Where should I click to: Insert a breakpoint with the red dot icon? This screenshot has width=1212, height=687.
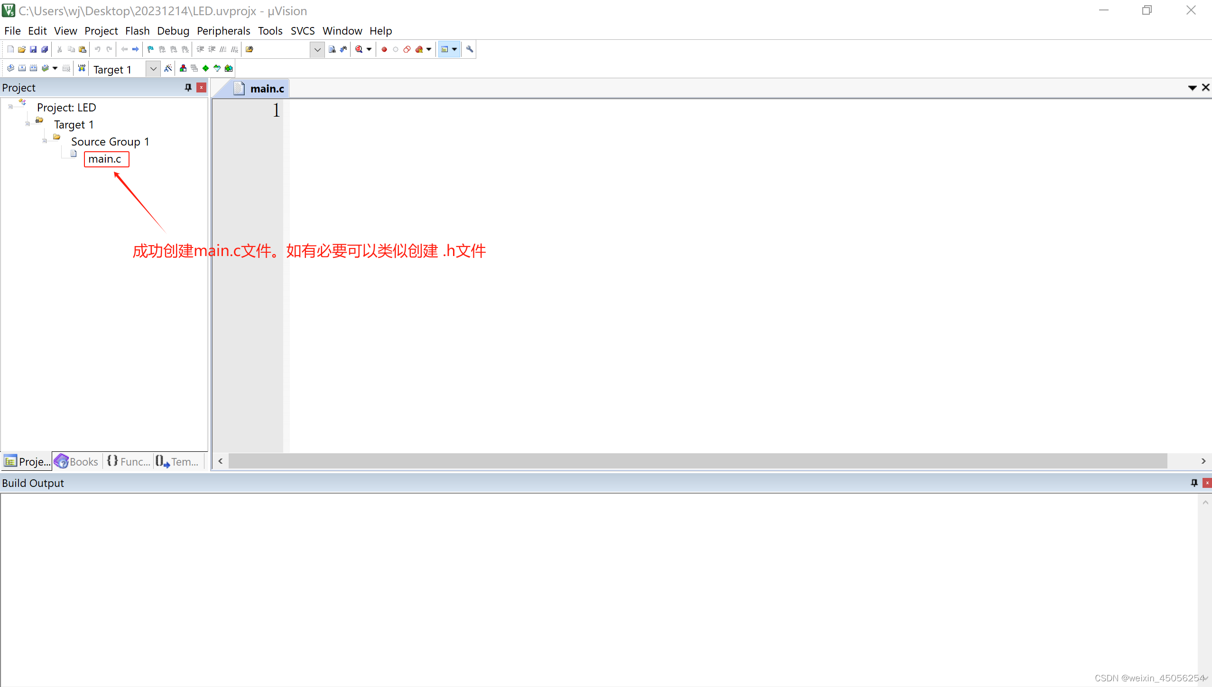pyautogui.click(x=384, y=49)
